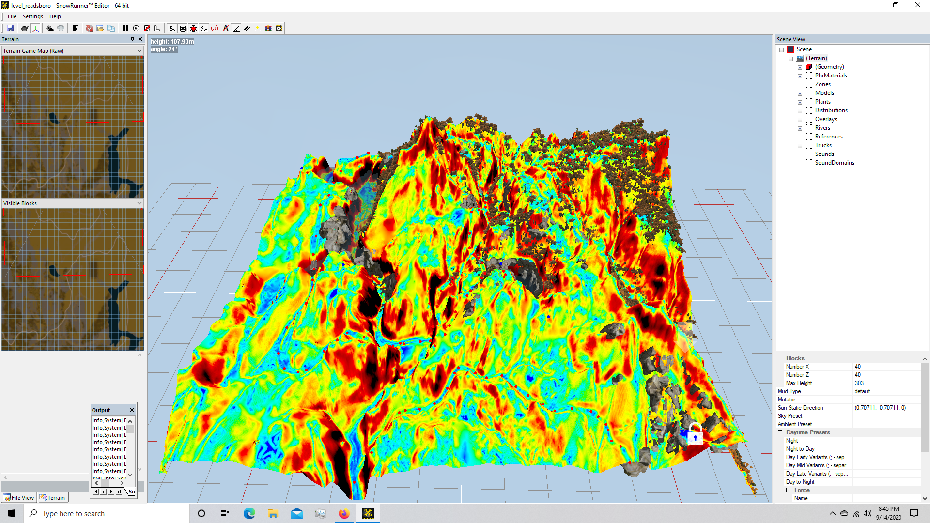Go to first Output tab
Screen dimensions: 930x523
95,492
